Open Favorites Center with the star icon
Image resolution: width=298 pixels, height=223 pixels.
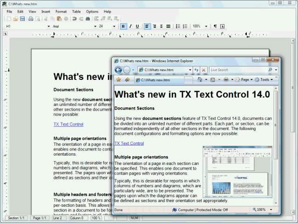[118, 79]
